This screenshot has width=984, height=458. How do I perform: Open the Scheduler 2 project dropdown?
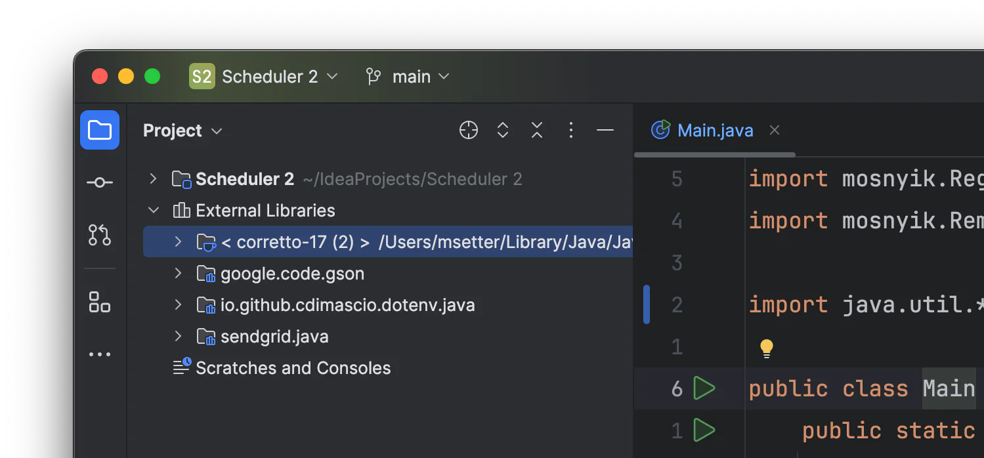point(264,77)
